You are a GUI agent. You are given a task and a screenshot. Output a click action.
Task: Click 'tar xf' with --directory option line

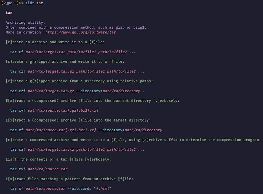coord(86,130)
